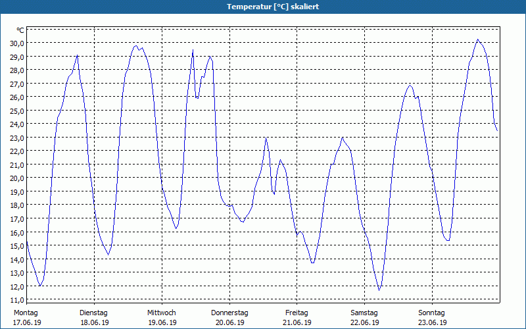Click the 20,0 y-axis label
526x329 pixels.
[18, 178]
